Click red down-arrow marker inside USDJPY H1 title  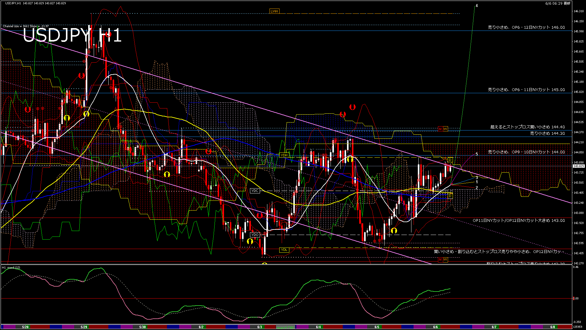tap(108, 35)
